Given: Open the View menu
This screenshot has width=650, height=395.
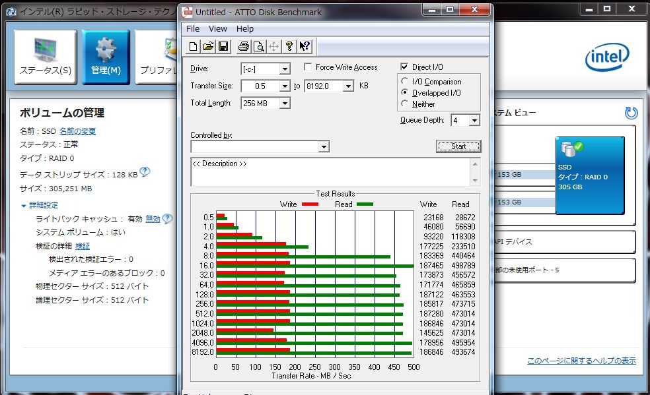Looking at the screenshot, I should (217, 29).
